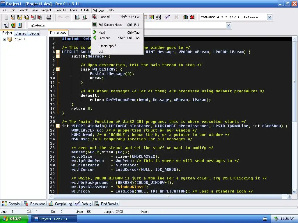The image size is (298, 223).
Task: Click Close All icon in Window menu
Action: pyautogui.click(x=95, y=17)
